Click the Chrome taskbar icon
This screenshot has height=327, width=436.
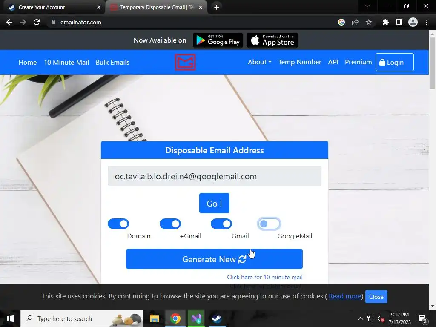coord(175,318)
